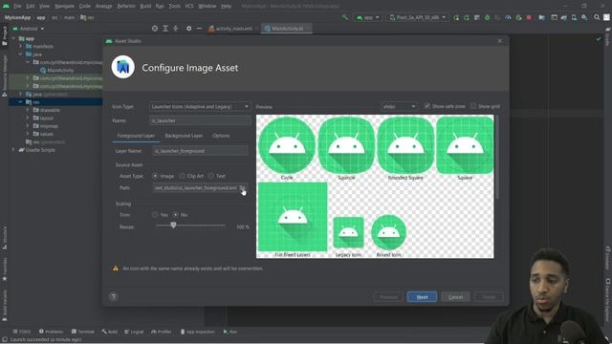Screen dimensions: 612x344
Task: Click the Apply Changes and Restart Activity icon
Action: tap(456, 17)
